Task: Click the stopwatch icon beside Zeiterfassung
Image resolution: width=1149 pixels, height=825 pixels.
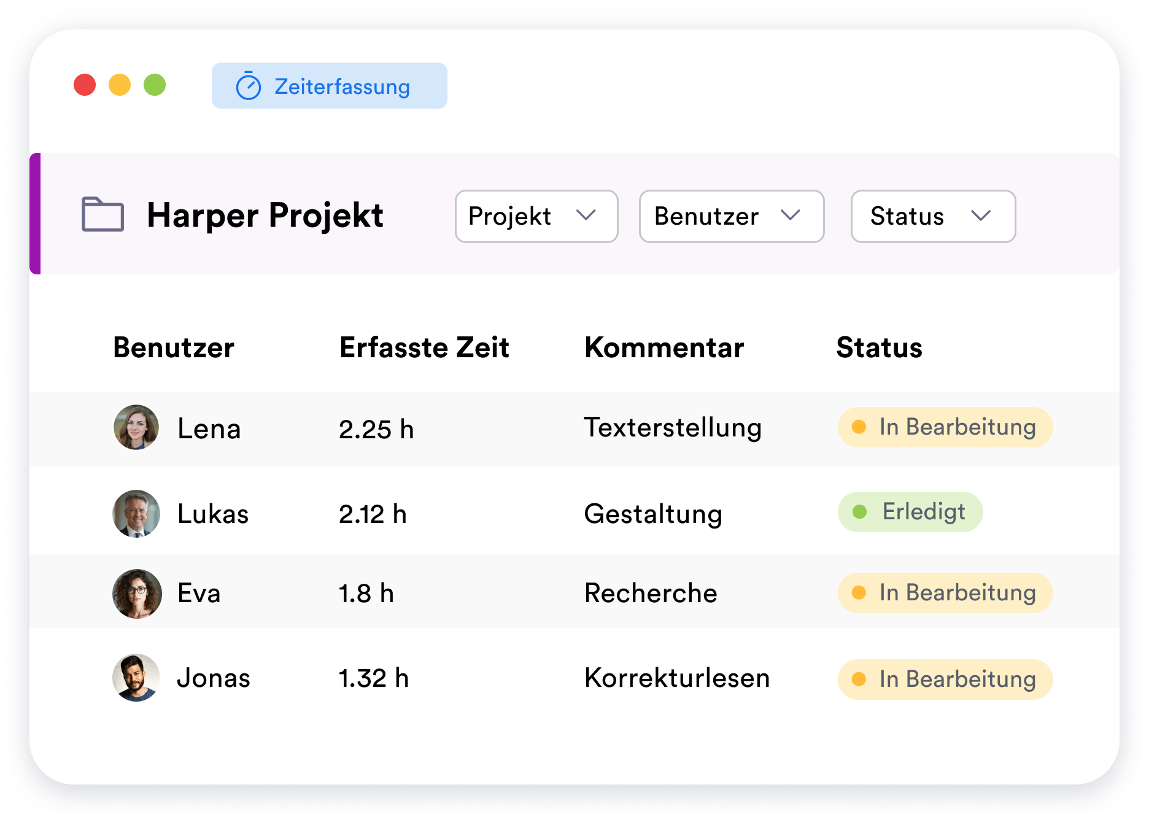Action: [248, 86]
